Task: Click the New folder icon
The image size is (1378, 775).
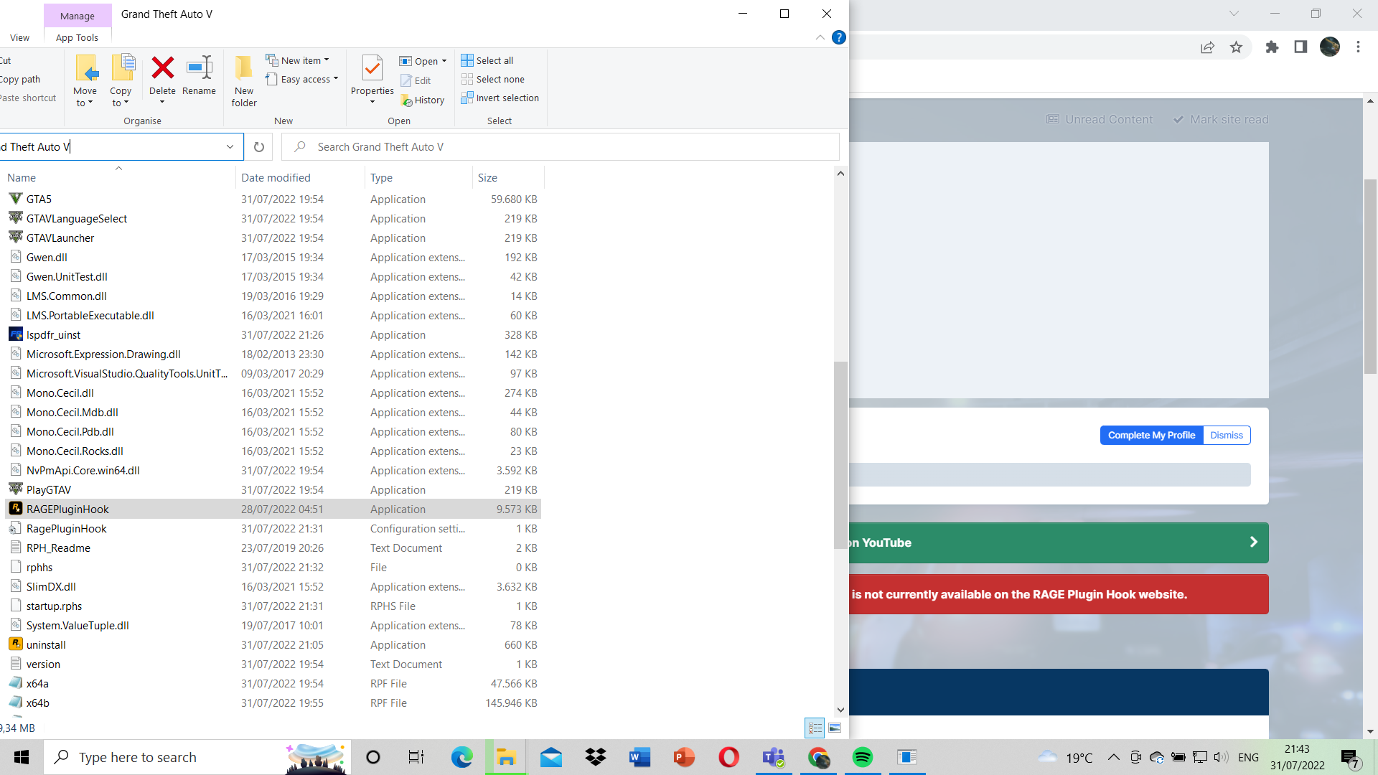Action: (244, 69)
